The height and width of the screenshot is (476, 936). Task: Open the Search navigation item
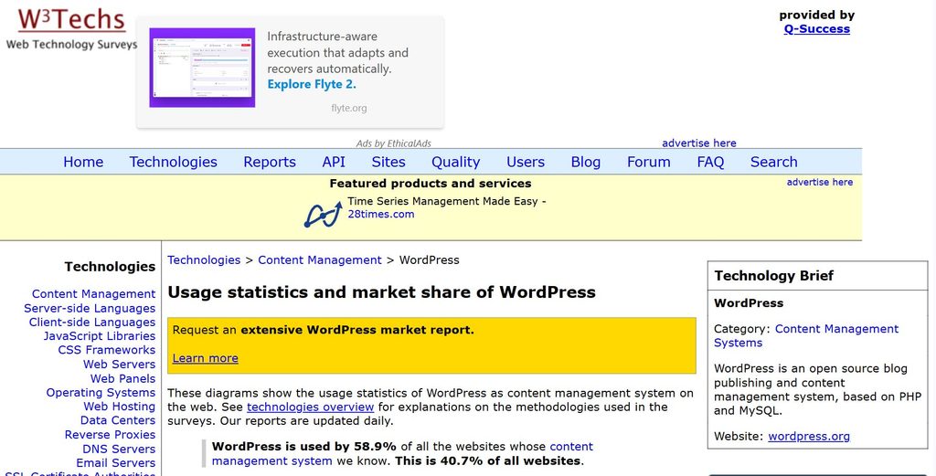773,163
